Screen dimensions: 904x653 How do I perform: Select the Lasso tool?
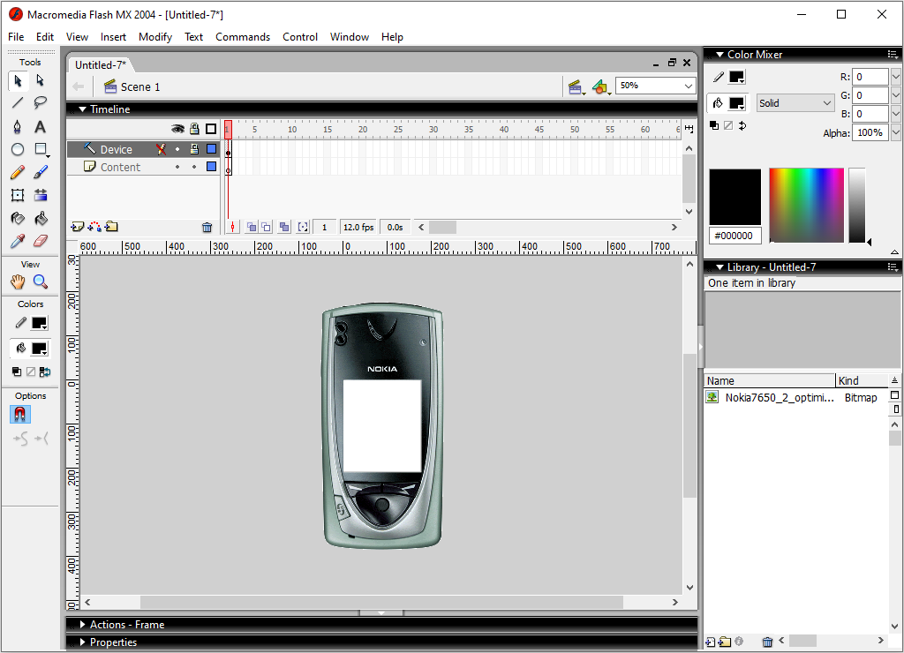[x=41, y=103]
